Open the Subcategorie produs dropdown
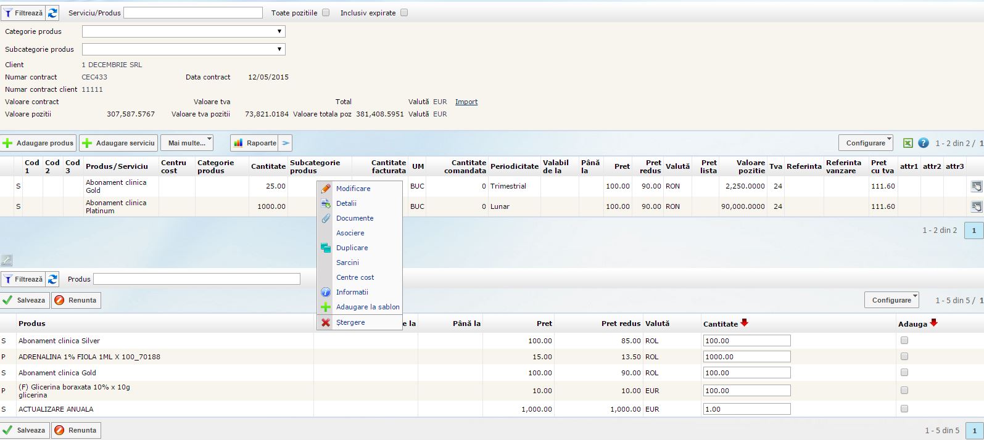The image size is (984, 440). (x=184, y=49)
